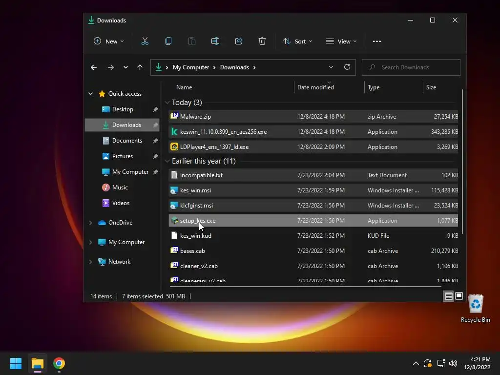This screenshot has width=500, height=375.
Task: Go up one folder level arrow
Action: pyautogui.click(x=140, y=67)
